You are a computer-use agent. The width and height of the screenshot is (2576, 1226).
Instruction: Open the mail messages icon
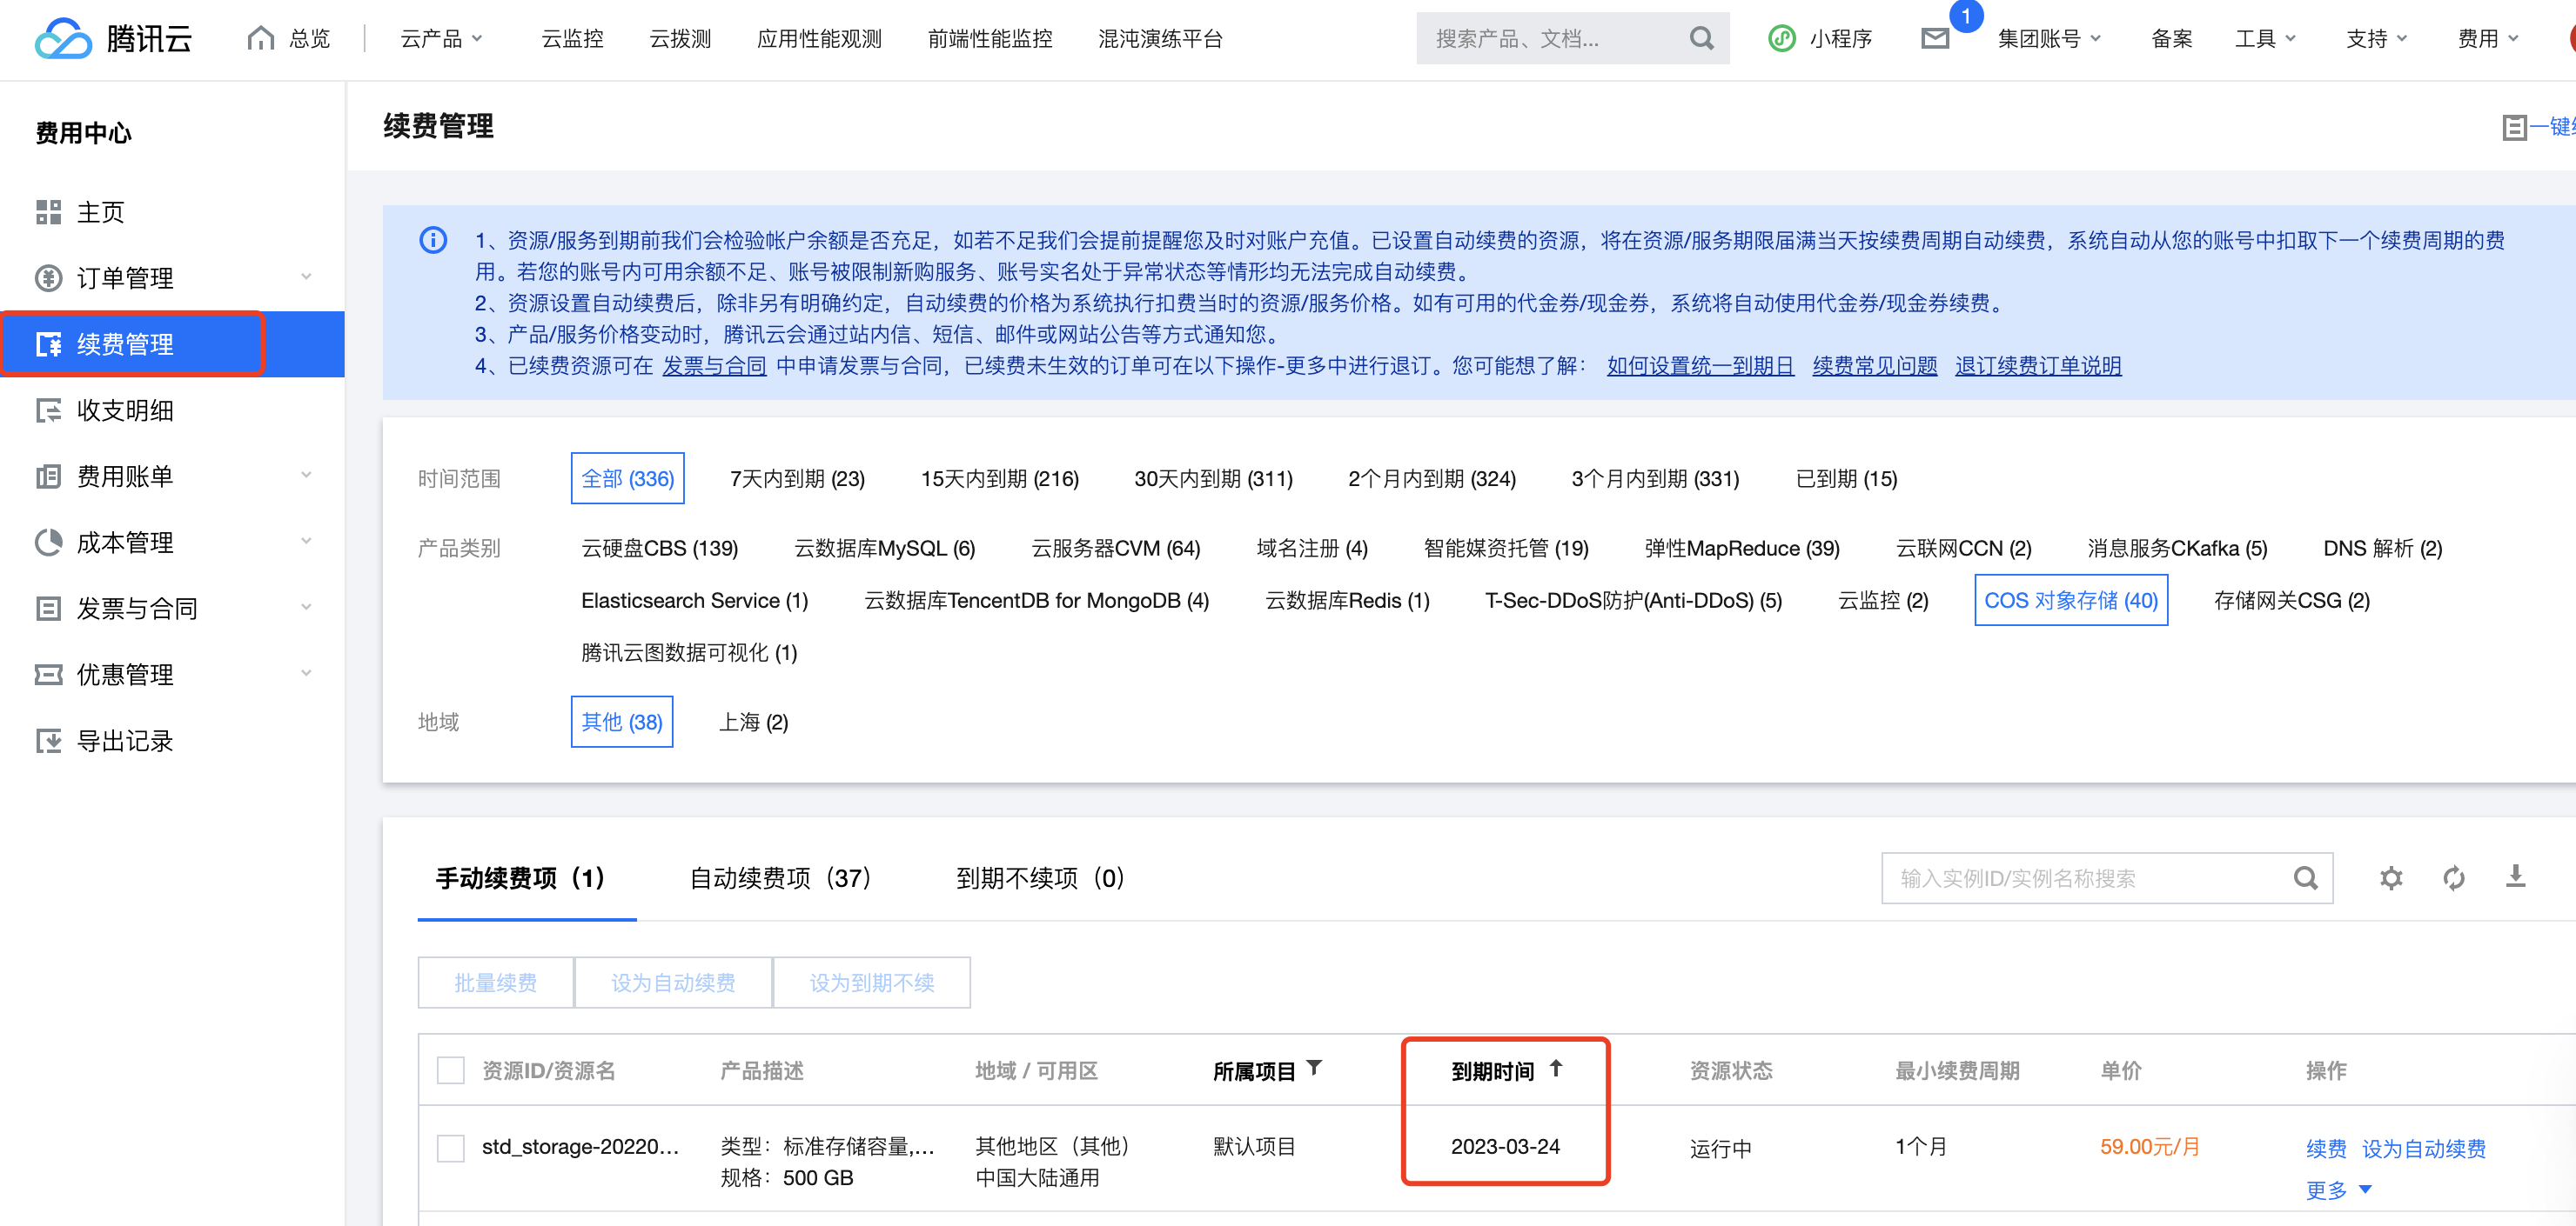[x=1935, y=39]
